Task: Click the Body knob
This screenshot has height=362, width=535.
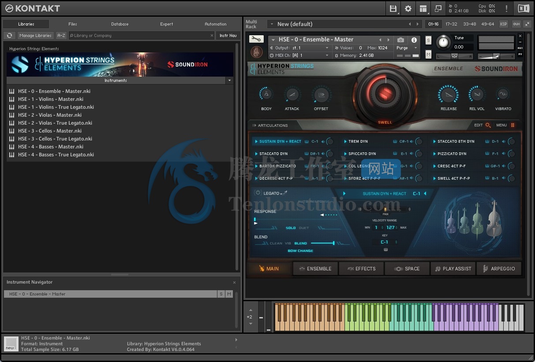Action: click(266, 94)
